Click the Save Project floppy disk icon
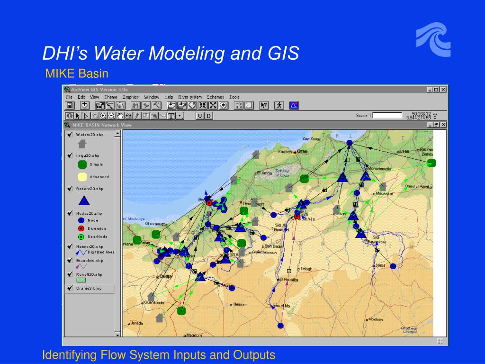Viewport: 485px width, 364px height. 70,106
